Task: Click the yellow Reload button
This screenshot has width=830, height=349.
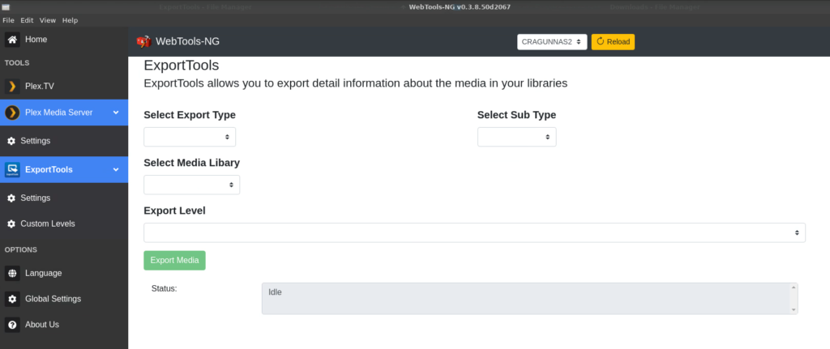Action: tap(613, 42)
